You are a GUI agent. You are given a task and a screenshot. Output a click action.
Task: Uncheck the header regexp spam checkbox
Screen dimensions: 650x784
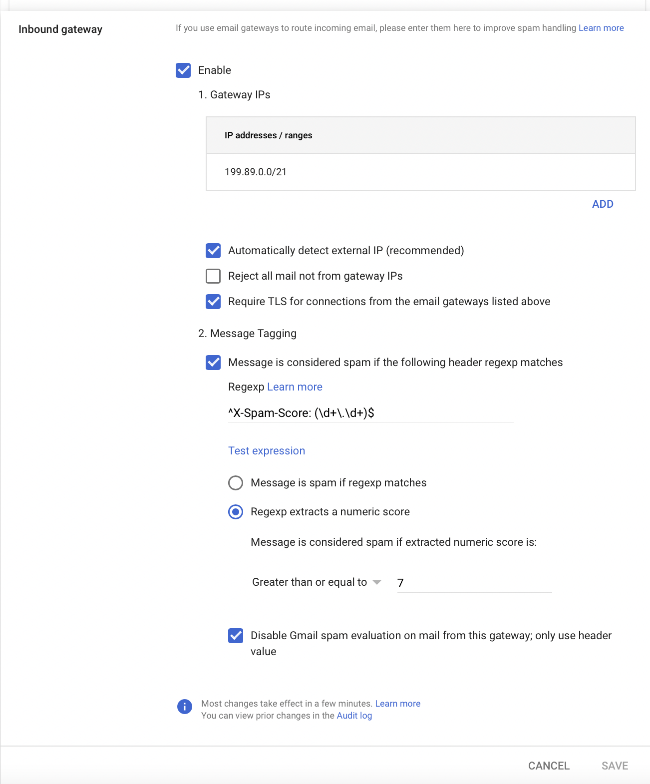213,363
